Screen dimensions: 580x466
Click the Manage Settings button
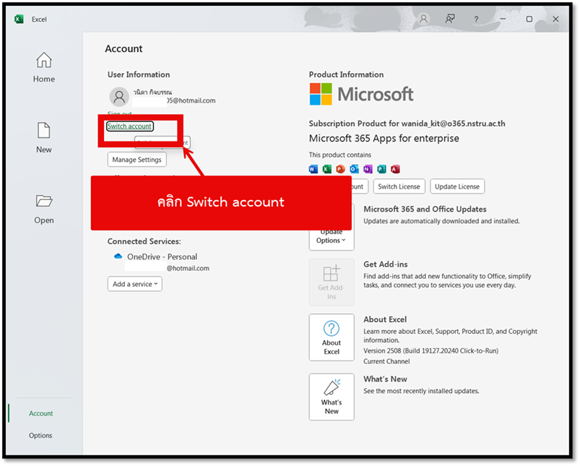click(x=137, y=159)
